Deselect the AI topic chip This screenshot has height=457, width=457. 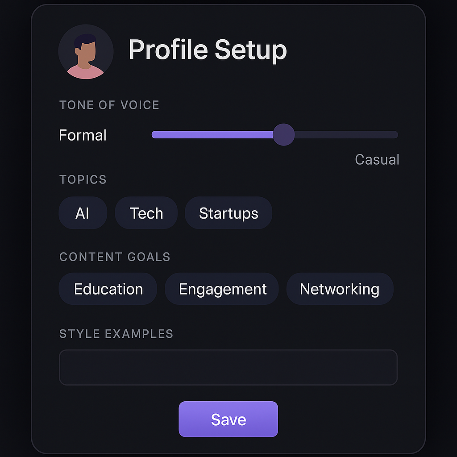[83, 213]
